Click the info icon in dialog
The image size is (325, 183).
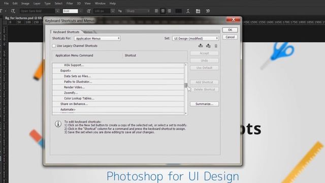point(58,124)
